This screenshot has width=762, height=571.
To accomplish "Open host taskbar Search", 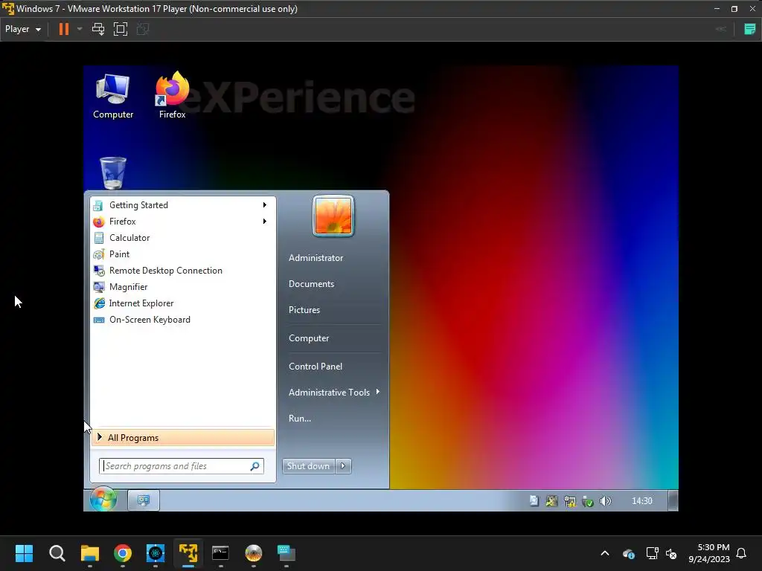I will 57,553.
